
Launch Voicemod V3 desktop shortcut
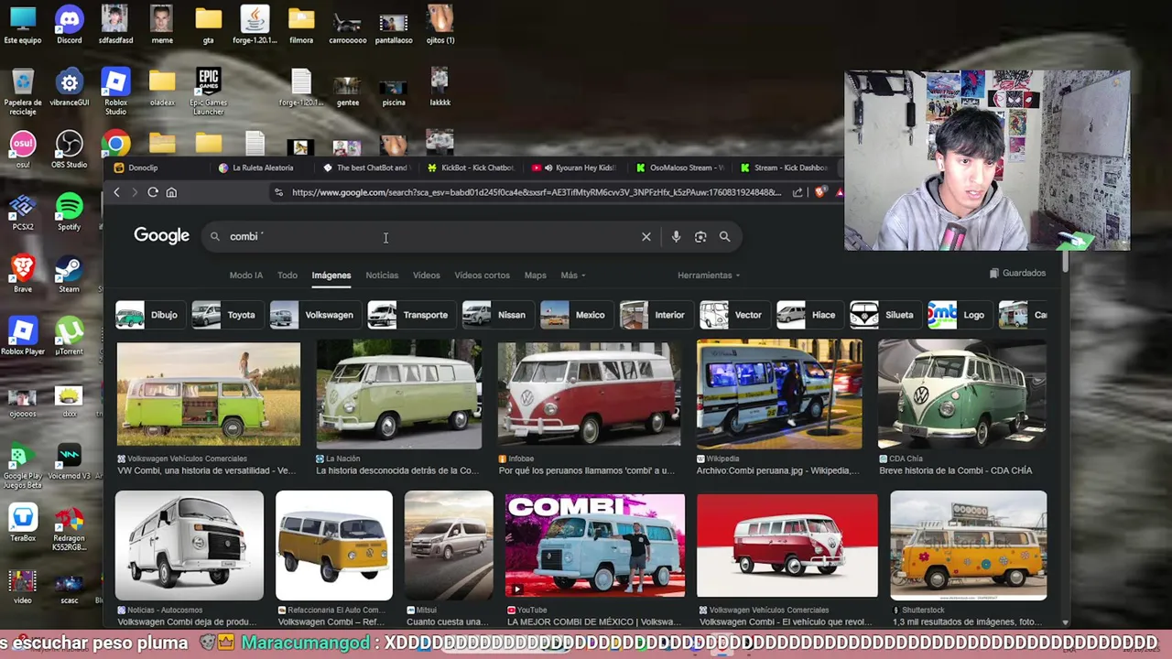click(x=69, y=461)
